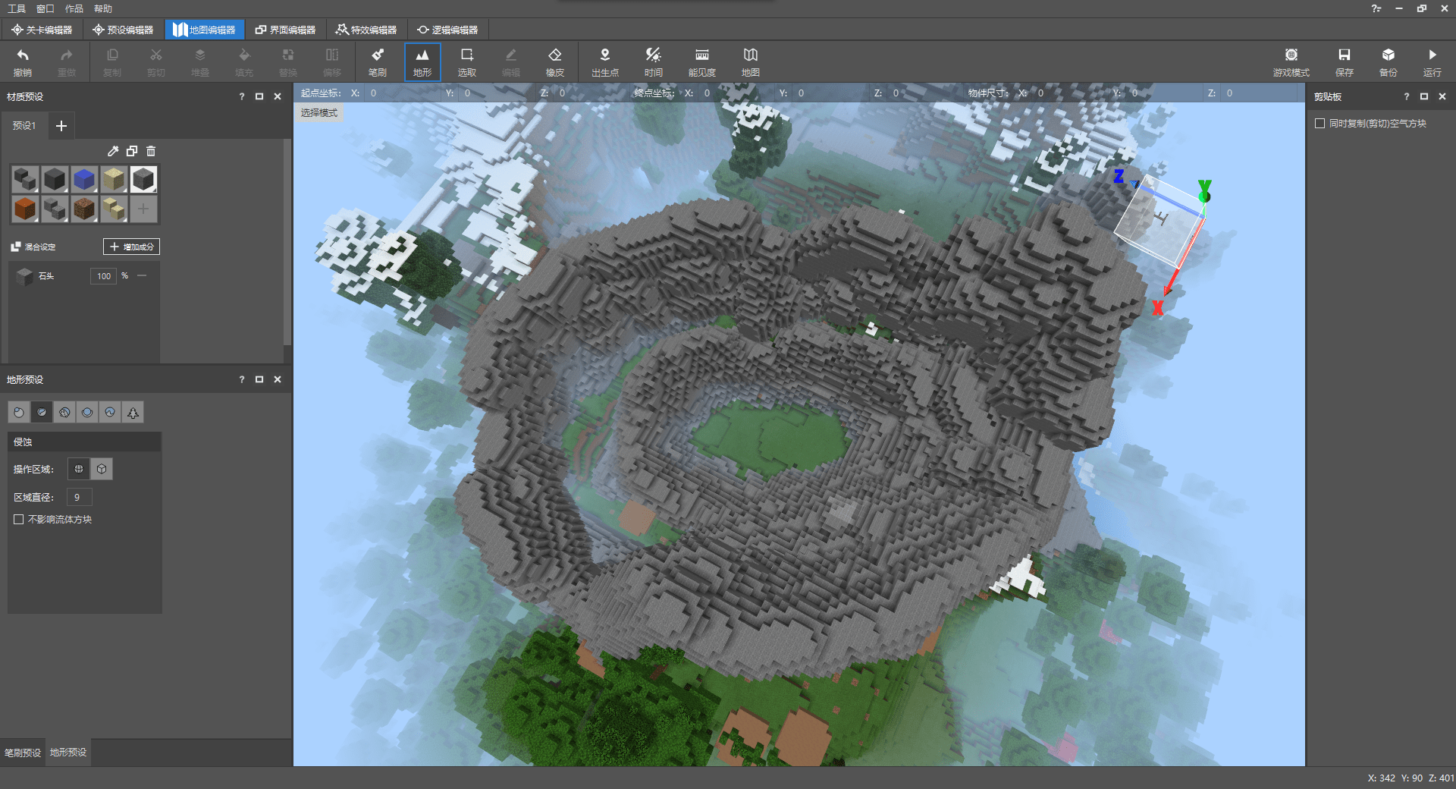Open the 笔刷预设 bottom tab
The height and width of the screenshot is (789, 1456).
click(x=23, y=753)
